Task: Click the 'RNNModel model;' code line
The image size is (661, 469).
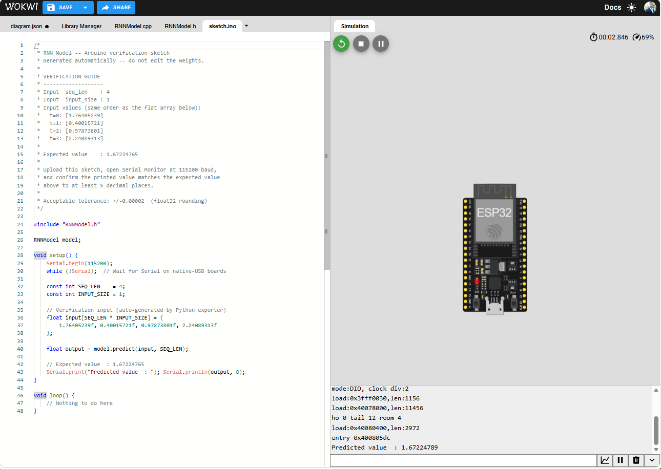Action: [x=57, y=240]
